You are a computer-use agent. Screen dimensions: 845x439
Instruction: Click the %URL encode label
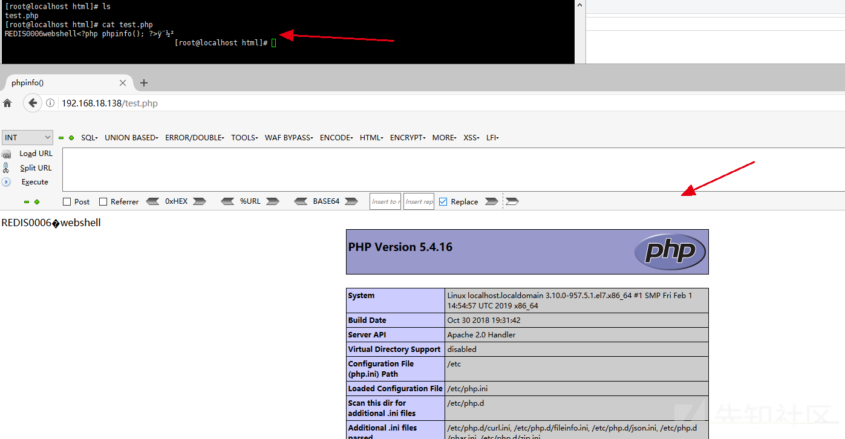(250, 201)
